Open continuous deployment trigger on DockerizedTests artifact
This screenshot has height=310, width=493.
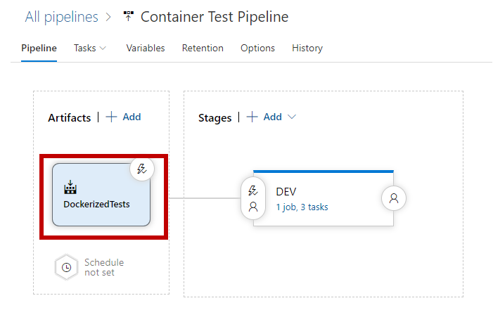tap(142, 169)
